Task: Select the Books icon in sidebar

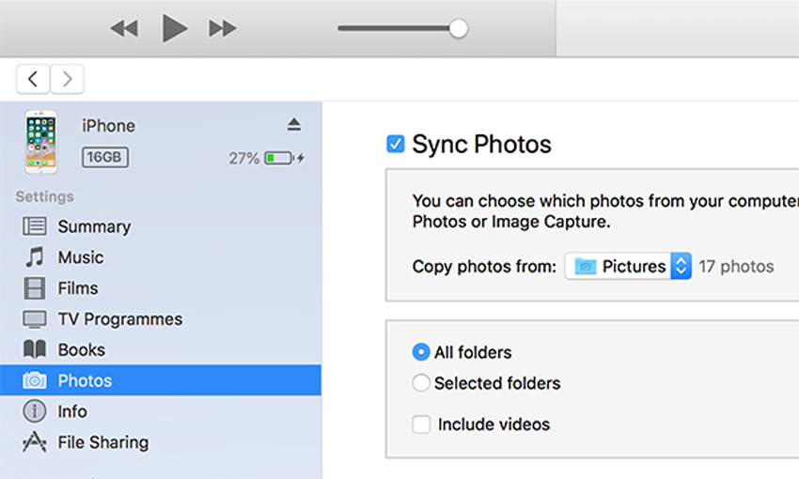Action: 35,349
